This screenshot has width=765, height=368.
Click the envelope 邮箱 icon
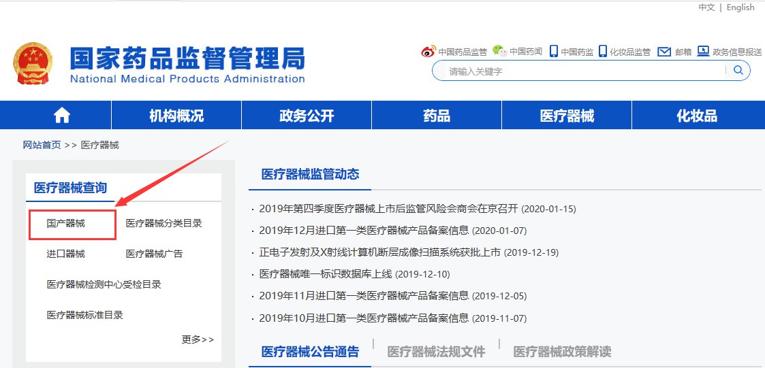pos(664,52)
